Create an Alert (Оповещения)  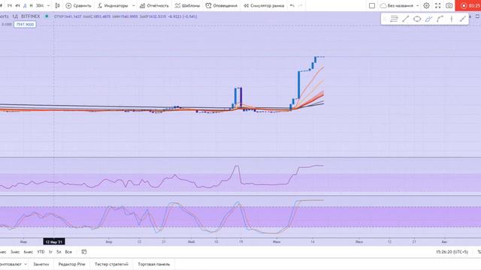click(221, 5)
